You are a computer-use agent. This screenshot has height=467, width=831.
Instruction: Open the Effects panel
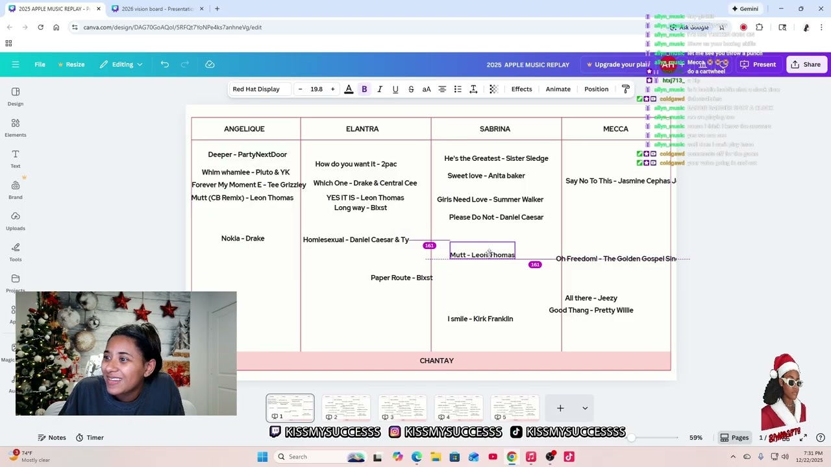pos(521,89)
